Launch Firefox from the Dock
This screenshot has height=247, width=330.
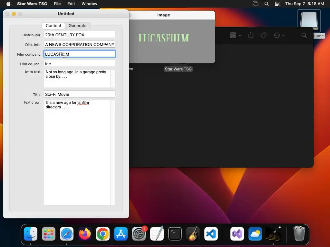(85, 234)
